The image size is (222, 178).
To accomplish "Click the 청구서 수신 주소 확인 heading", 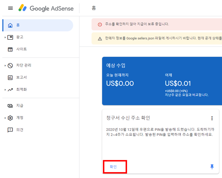I will click(128, 118).
